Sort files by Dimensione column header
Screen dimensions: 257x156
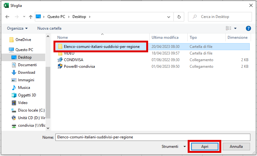click(x=237, y=38)
